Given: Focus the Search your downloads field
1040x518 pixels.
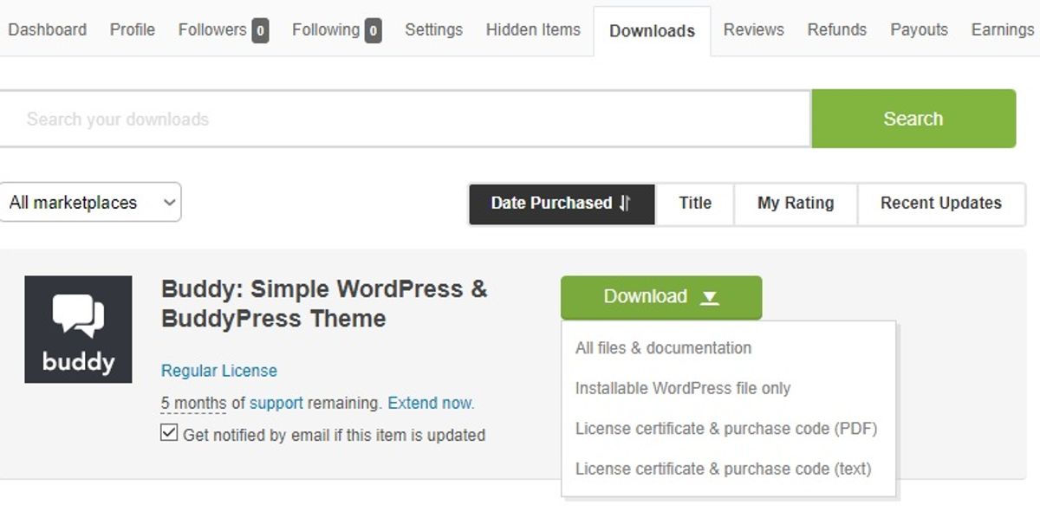Looking at the screenshot, I should (x=403, y=120).
